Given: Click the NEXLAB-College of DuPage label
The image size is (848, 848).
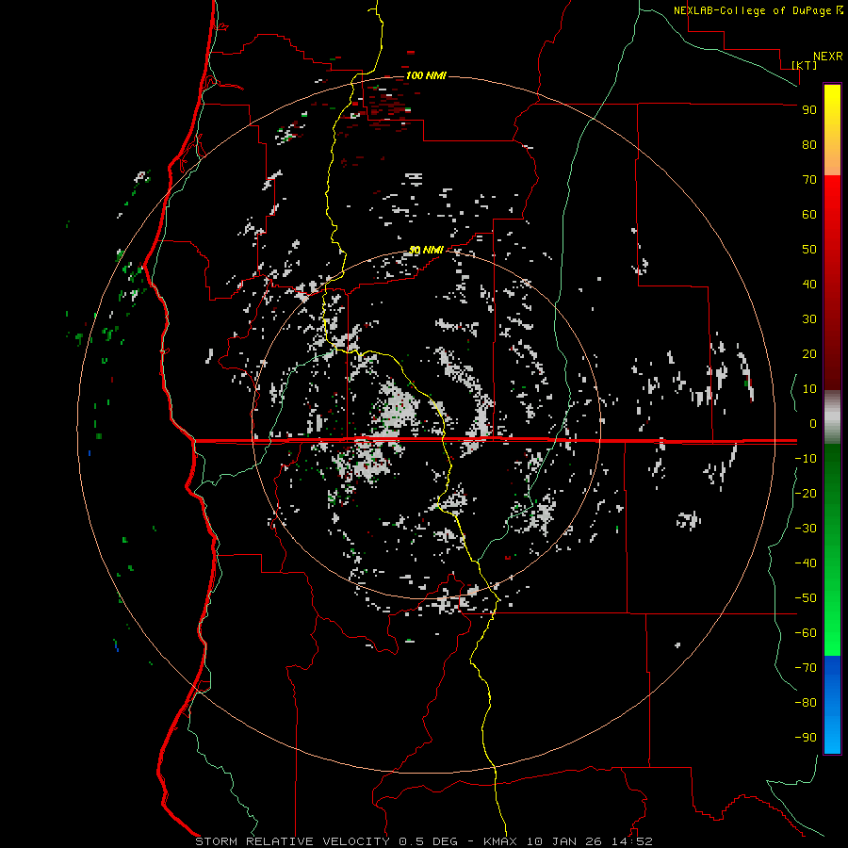Looking at the screenshot, I should (753, 10).
